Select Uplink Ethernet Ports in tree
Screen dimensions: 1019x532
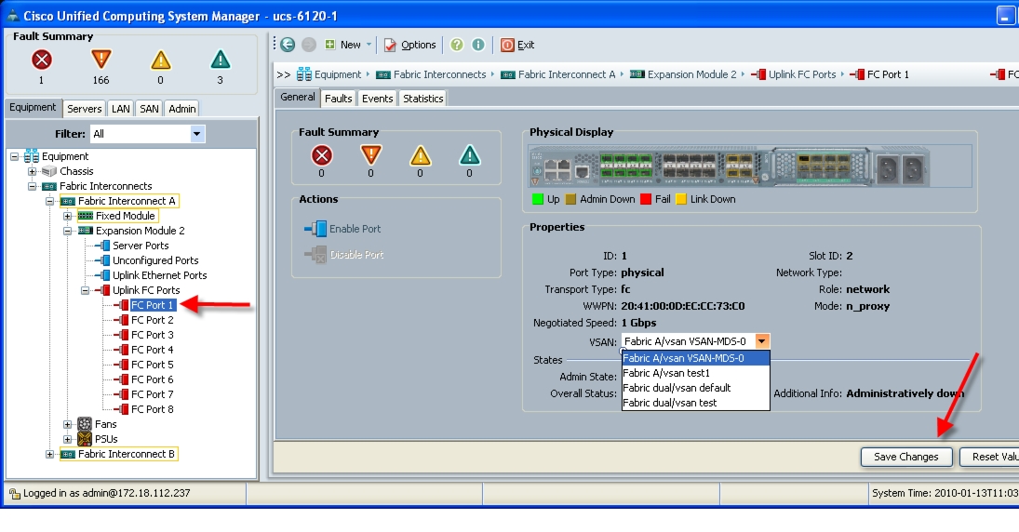160,275
